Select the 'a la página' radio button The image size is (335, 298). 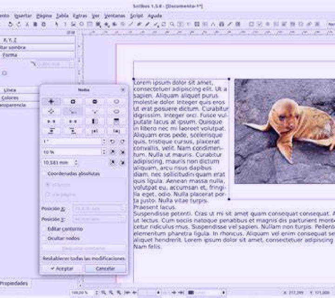[x=48, y=194]
